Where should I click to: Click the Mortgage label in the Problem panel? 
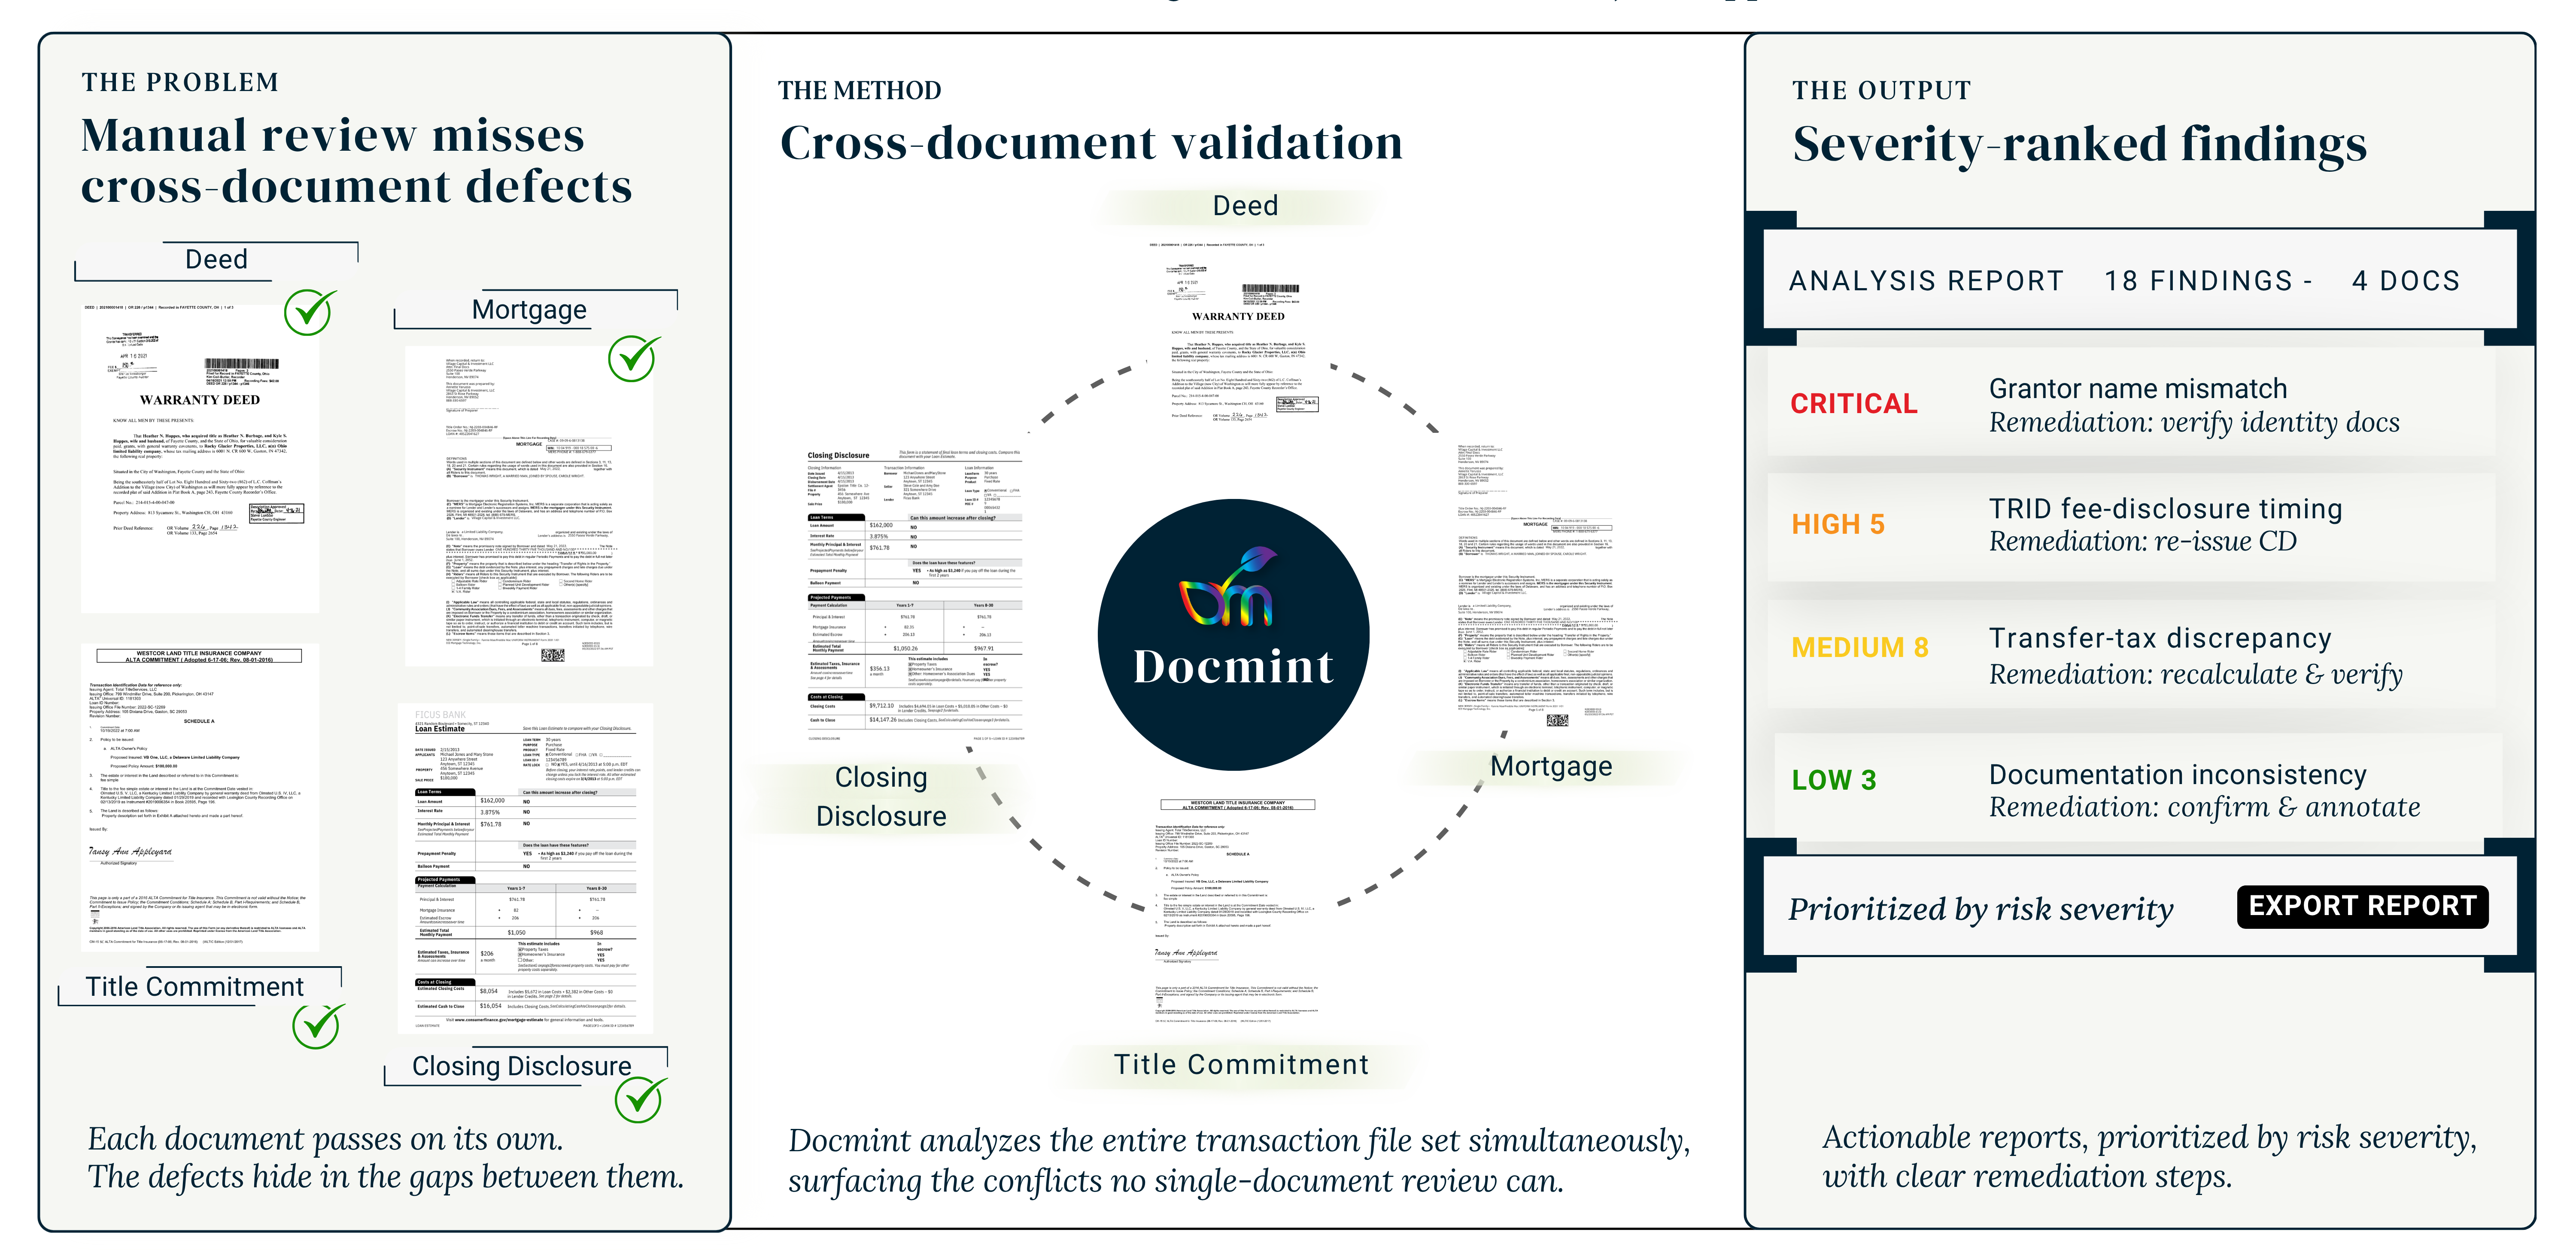point(529,310)
